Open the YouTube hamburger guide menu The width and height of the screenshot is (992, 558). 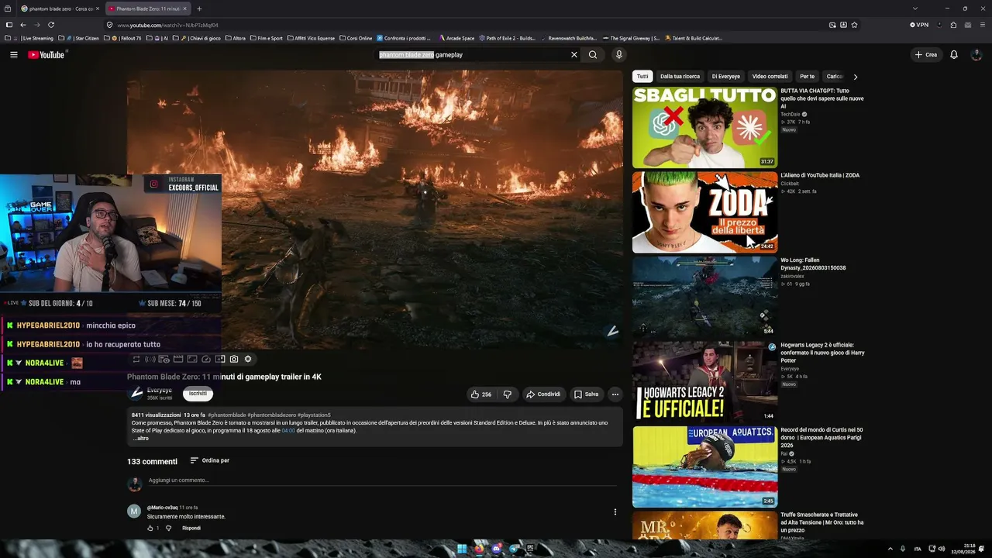(14, 55)
